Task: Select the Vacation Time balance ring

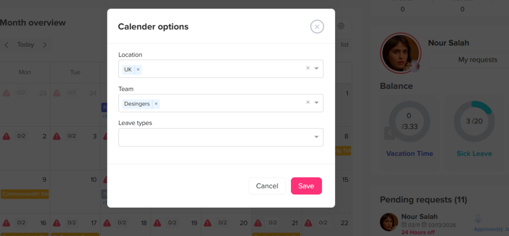Action: coord(409,121)
